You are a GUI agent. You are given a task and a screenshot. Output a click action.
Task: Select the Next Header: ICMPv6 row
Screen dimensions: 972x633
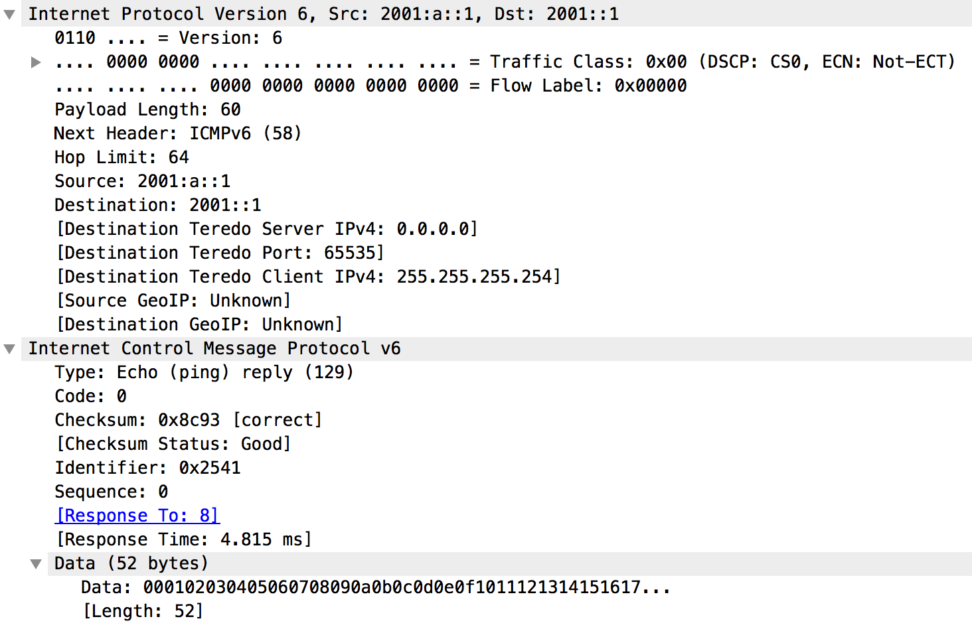click(x=177, y=134)
